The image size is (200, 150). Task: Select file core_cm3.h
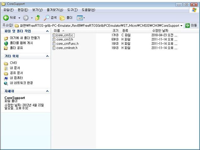(x=65, y=39)
